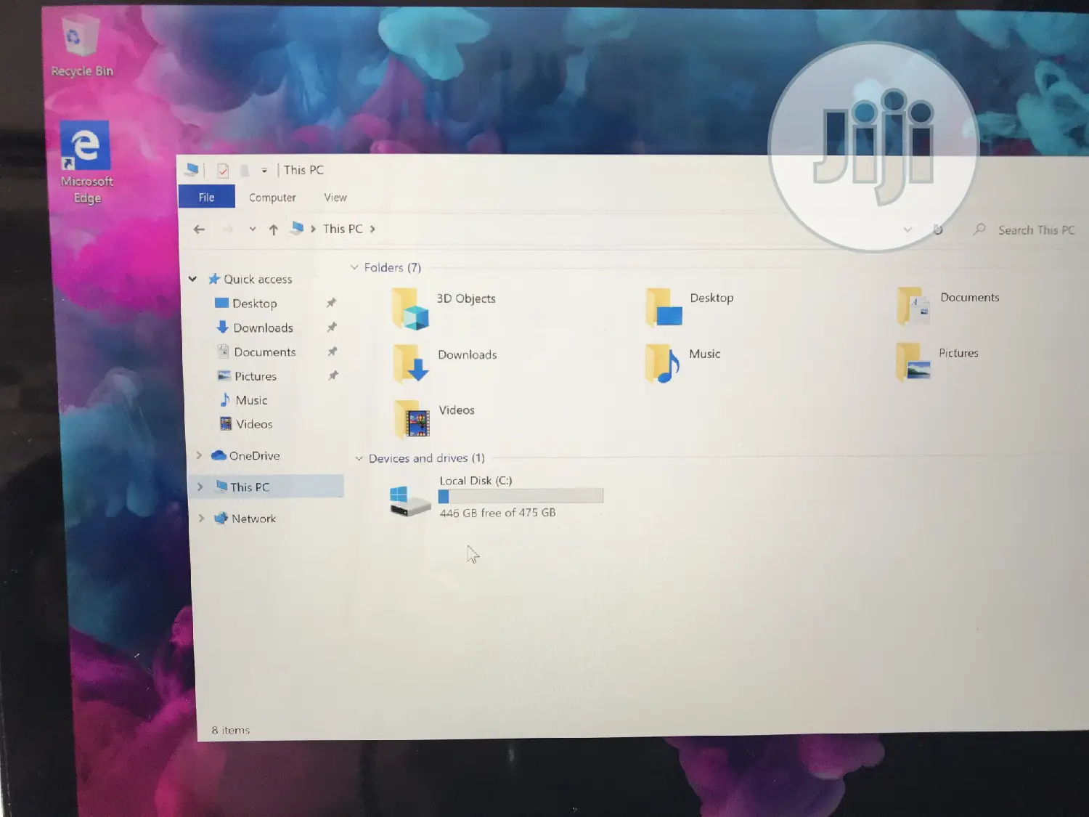Image resolution: width=1089 pixels, height=817 pixels.
Task: Click the New folder quick access toolbar icon
Action: [245, 171]
